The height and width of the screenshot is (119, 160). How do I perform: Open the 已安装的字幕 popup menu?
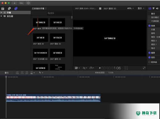[39, 9]
